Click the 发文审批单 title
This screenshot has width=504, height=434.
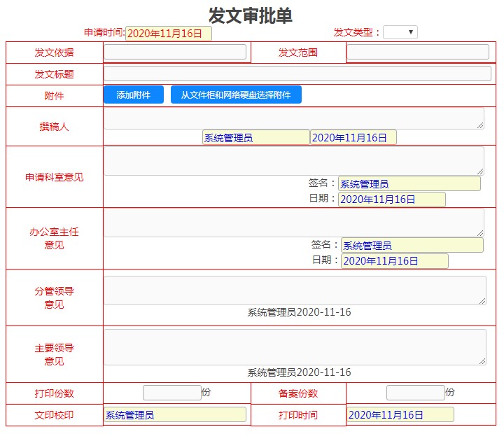pyautogui.click(x=251, y=16)
